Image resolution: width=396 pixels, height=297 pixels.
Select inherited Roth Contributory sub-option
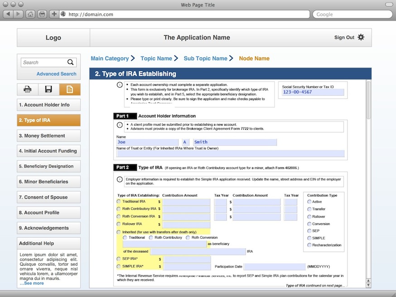[x=151, y=237]
